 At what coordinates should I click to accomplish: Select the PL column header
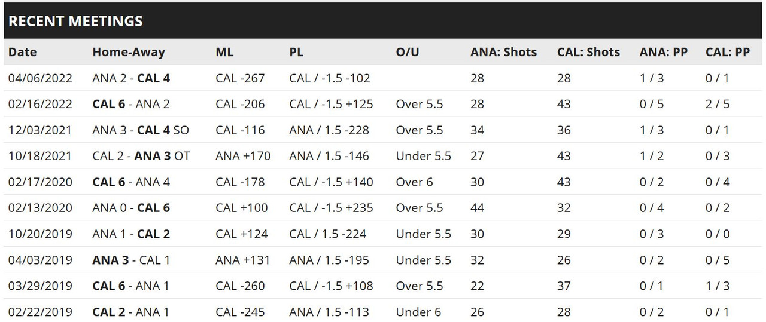pyautogui.click(x=296, y=52)
